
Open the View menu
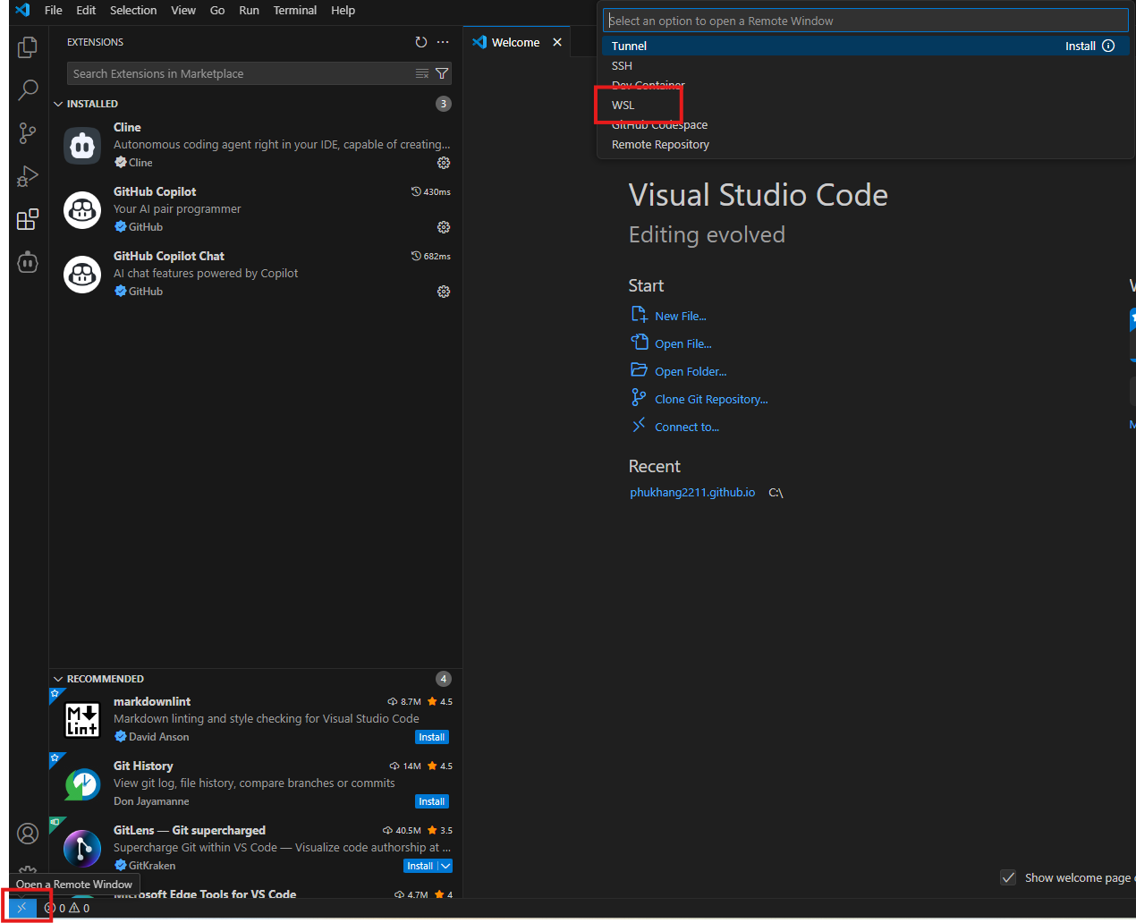tap(183, 10)
